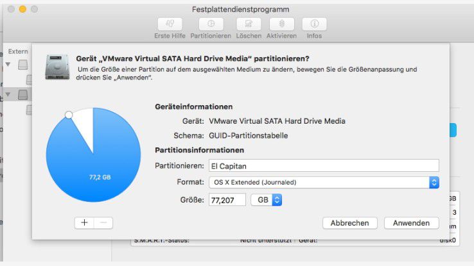The width and height of the screenshot is (474, 266).
Task: Click the hard drive icon in dialog header
Action: pos(57,67)
